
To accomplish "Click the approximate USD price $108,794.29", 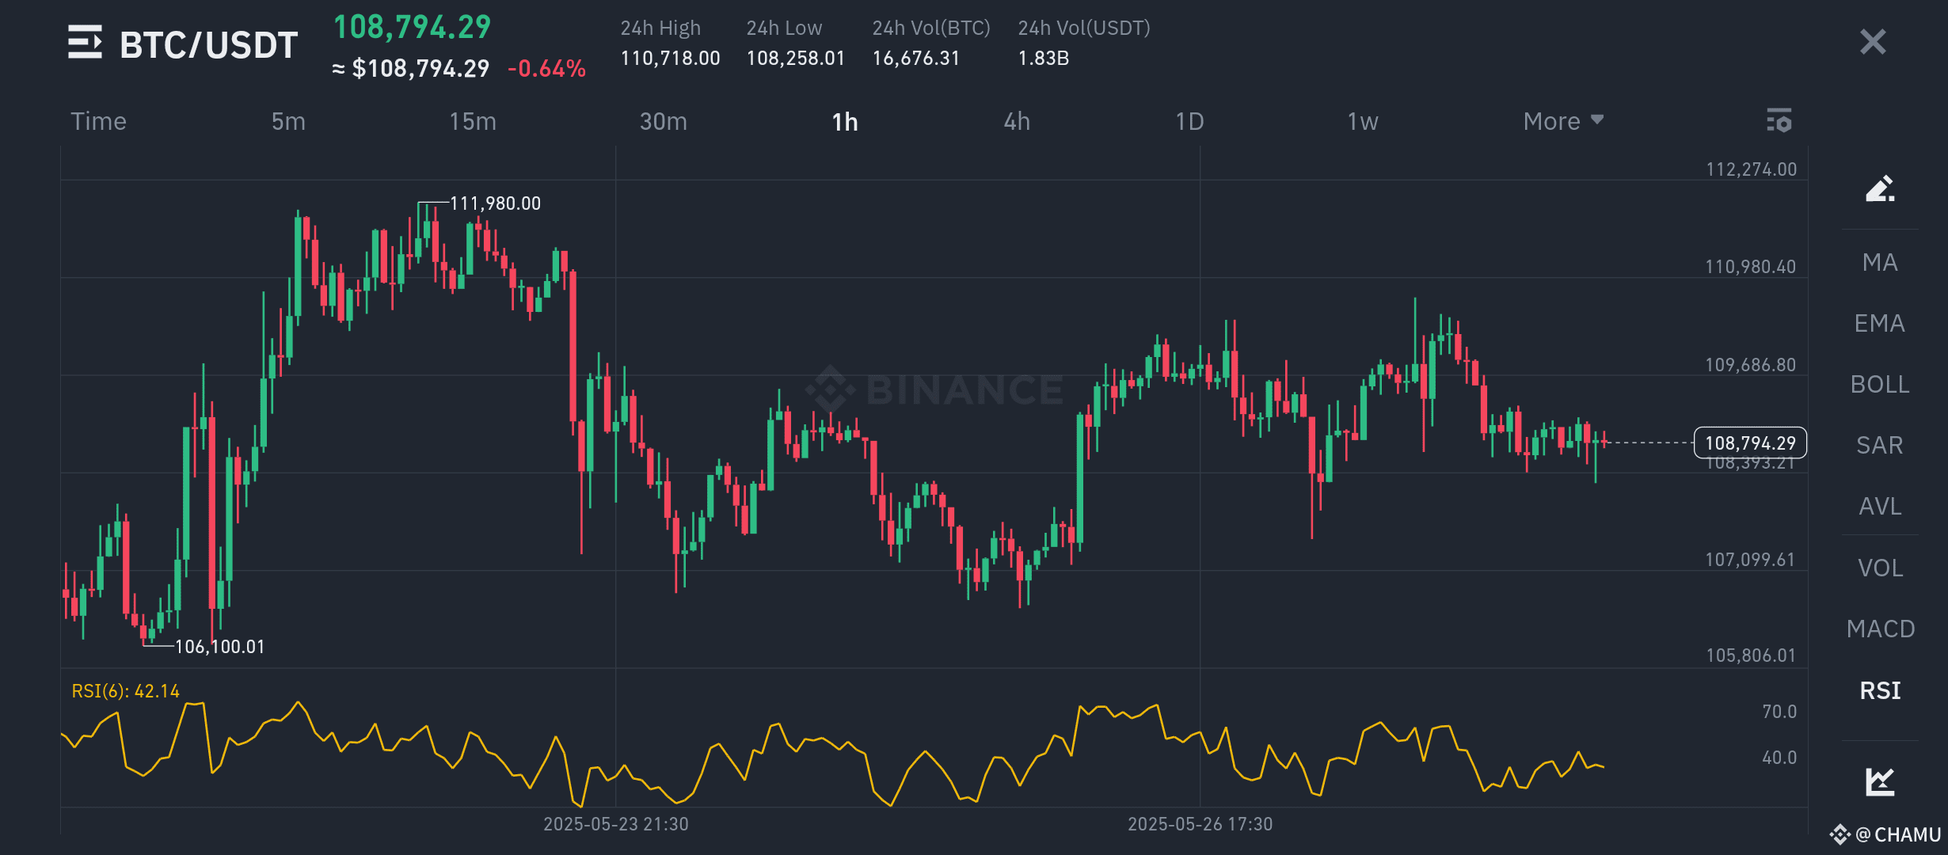I will pos(420,69).
